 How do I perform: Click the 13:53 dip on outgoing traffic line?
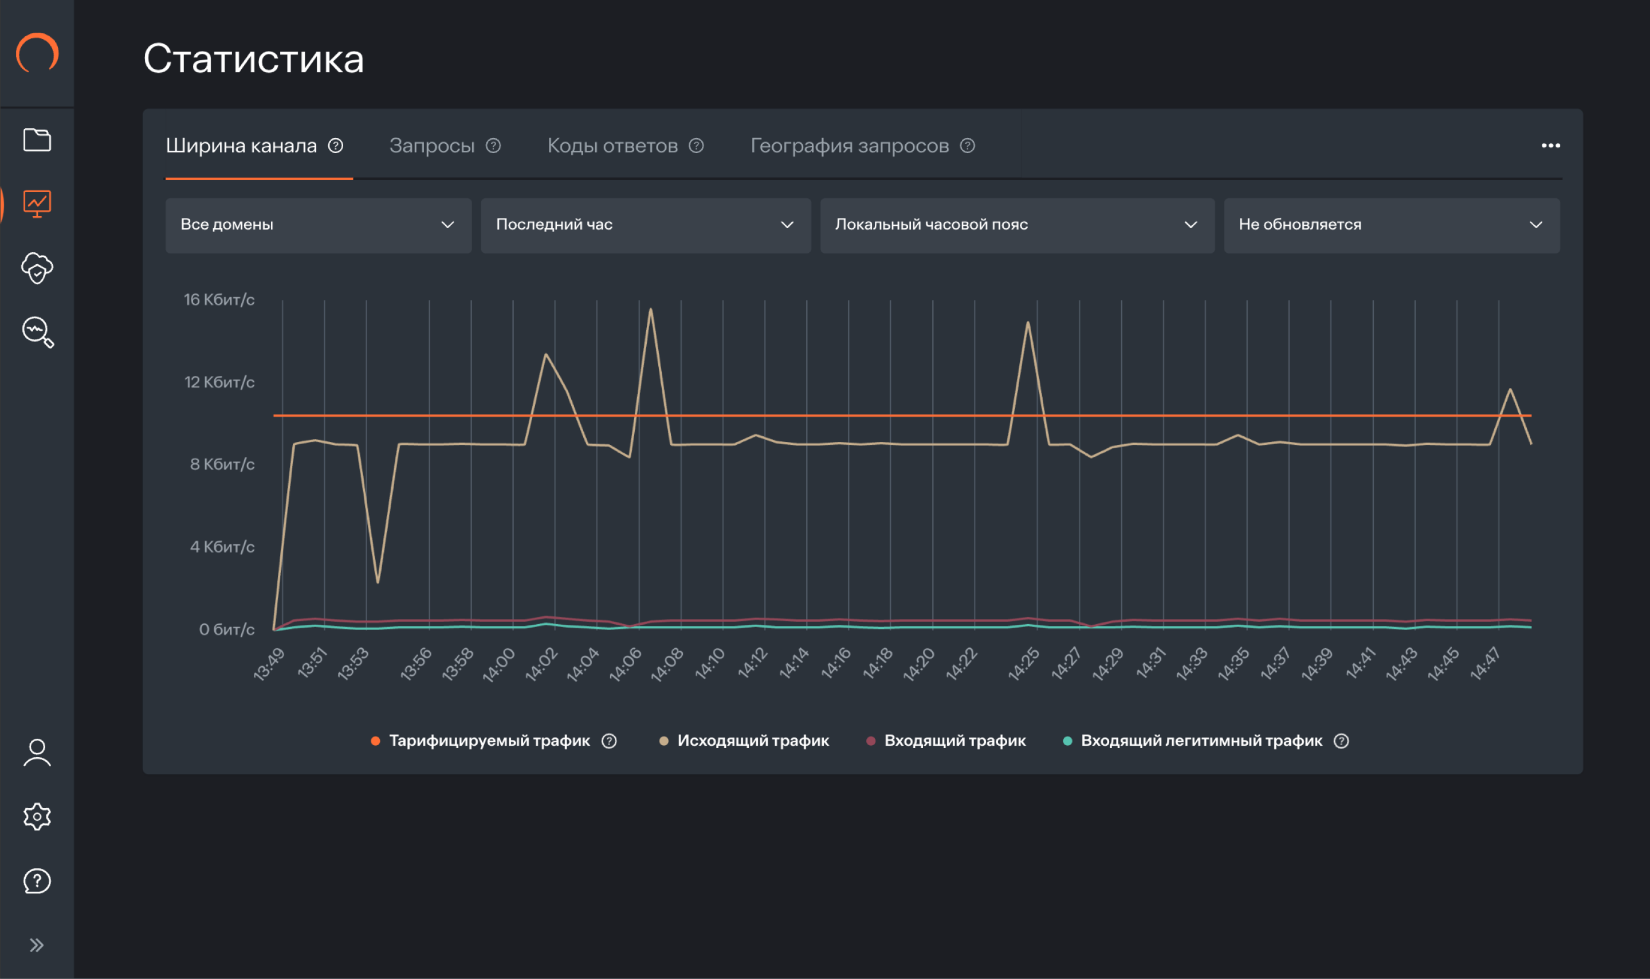click(378, 582)
